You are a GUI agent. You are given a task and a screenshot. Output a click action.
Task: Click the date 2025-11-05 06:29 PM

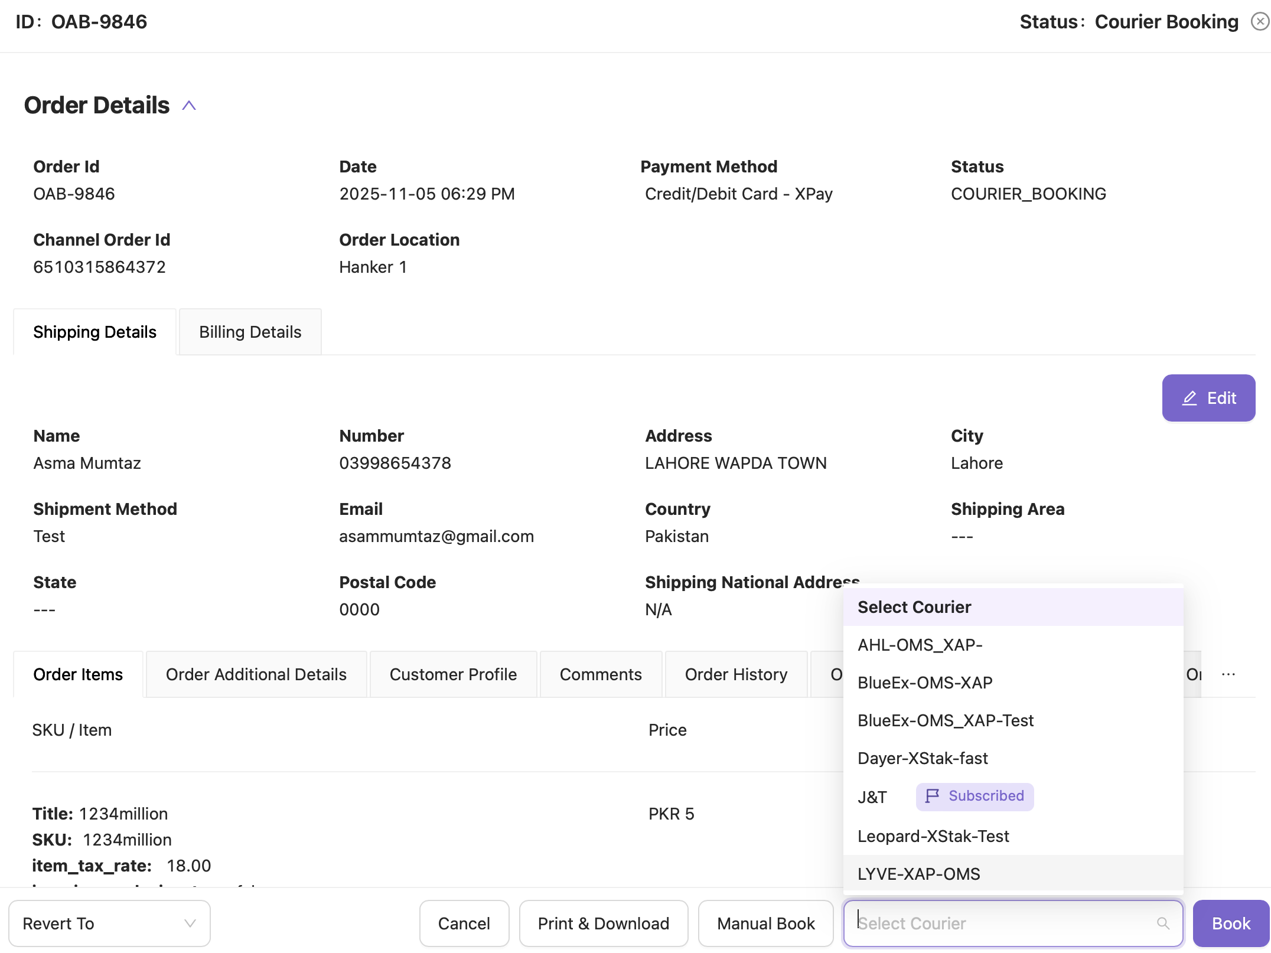coord(427,194)
